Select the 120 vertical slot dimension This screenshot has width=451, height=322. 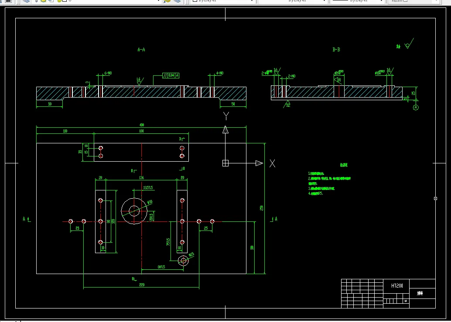(x=113, y=221)
